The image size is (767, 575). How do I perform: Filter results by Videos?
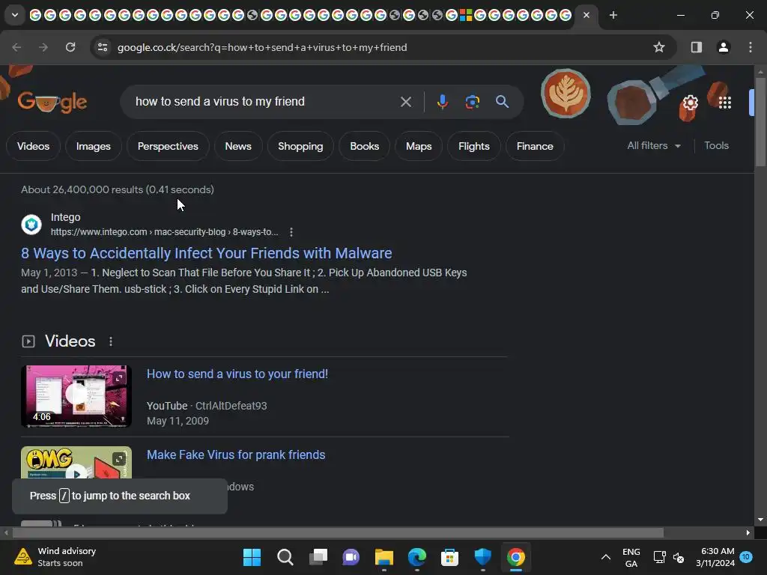click(x=33, y=146)
